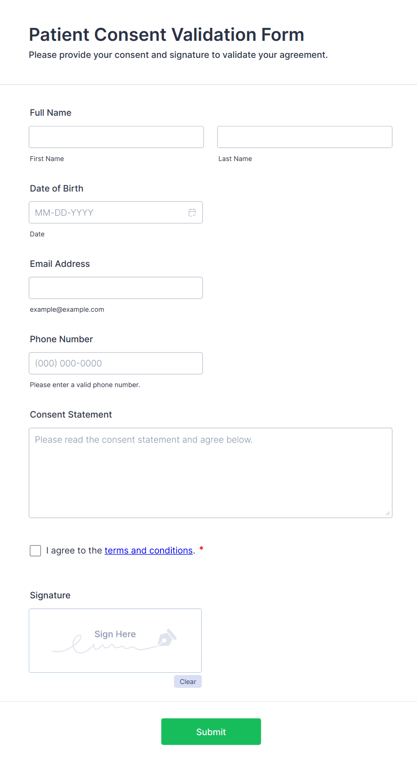The height and width of the screenshot is (767, 417).
Task: Click the 'Phone Number' label text
Action: tap(61, 339)
